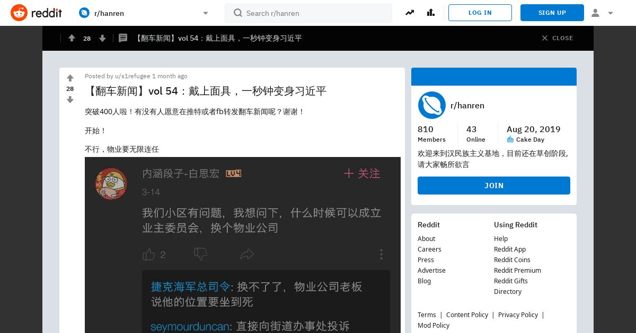Viewport: 636px width, 333px height.
Task: Open the Directory footer link
Action: point(508,291)
